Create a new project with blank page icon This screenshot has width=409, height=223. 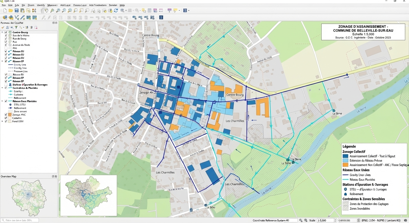coord(5,10)
